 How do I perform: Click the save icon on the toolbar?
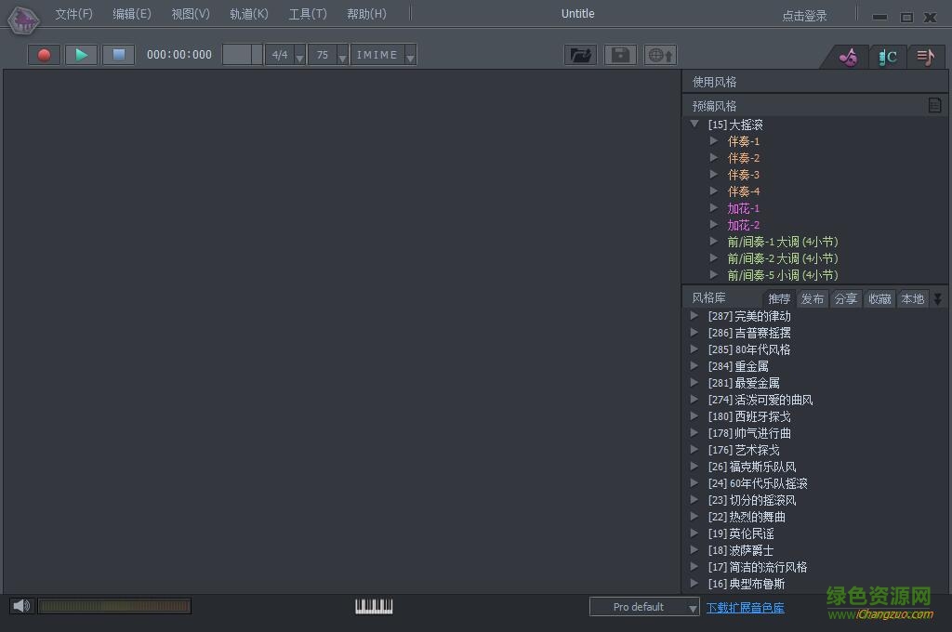coord(619,54)
